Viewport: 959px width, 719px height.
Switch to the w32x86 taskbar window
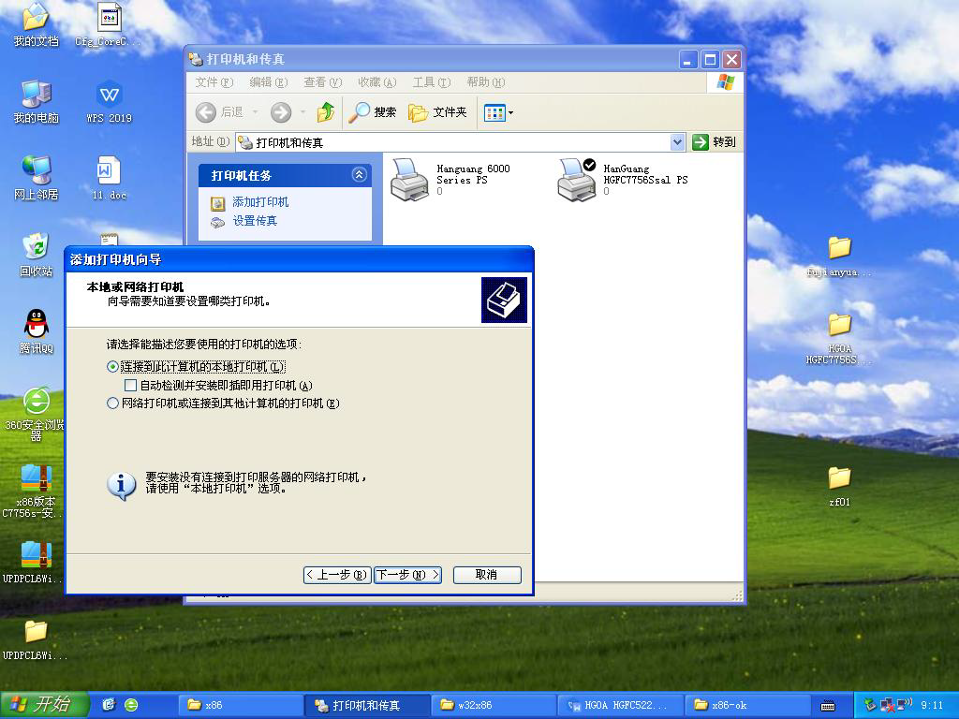point(493,705)
